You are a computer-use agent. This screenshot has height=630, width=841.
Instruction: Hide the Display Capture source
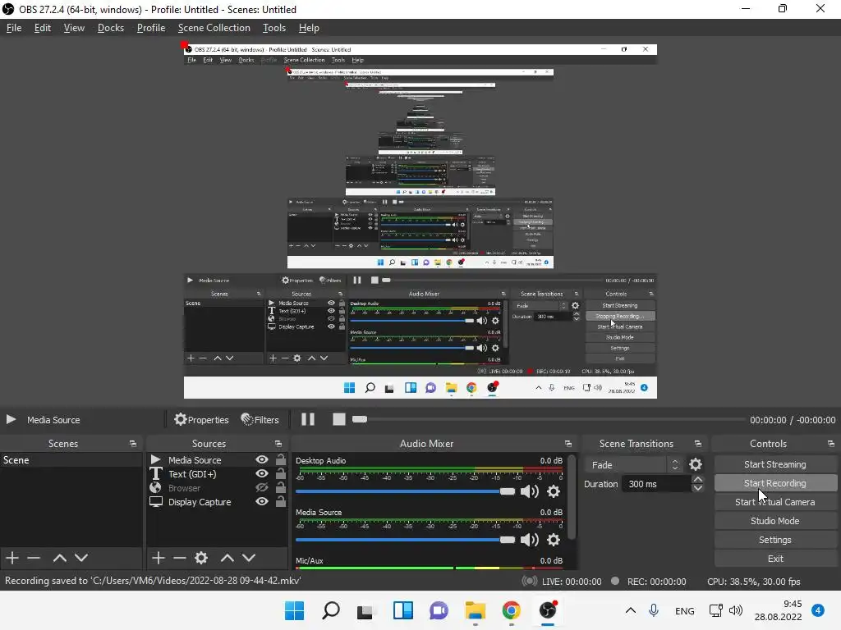point(262,501)
